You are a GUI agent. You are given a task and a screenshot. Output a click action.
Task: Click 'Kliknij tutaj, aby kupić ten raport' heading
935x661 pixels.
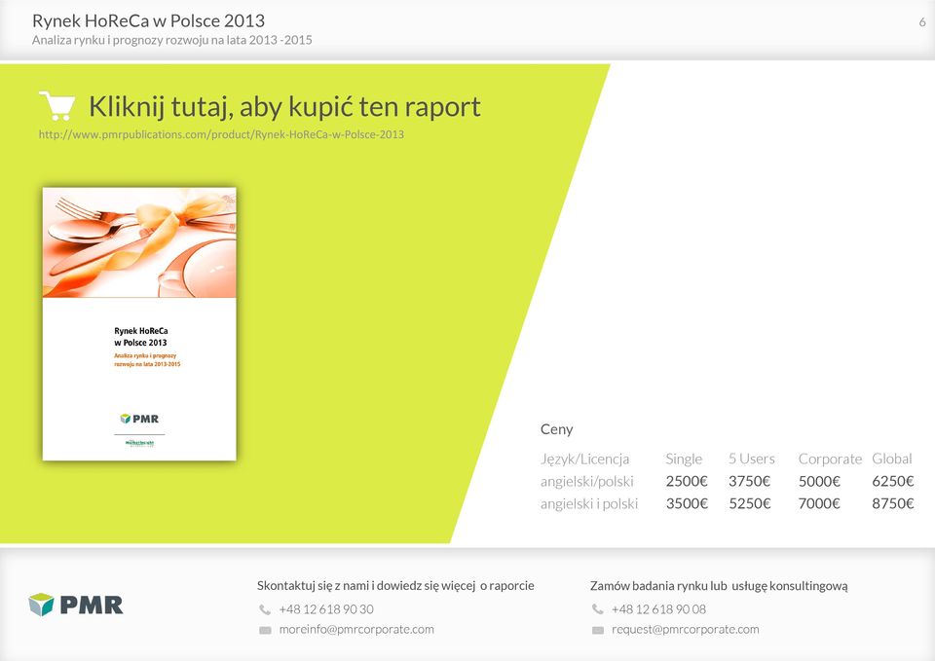coord(284,107)
